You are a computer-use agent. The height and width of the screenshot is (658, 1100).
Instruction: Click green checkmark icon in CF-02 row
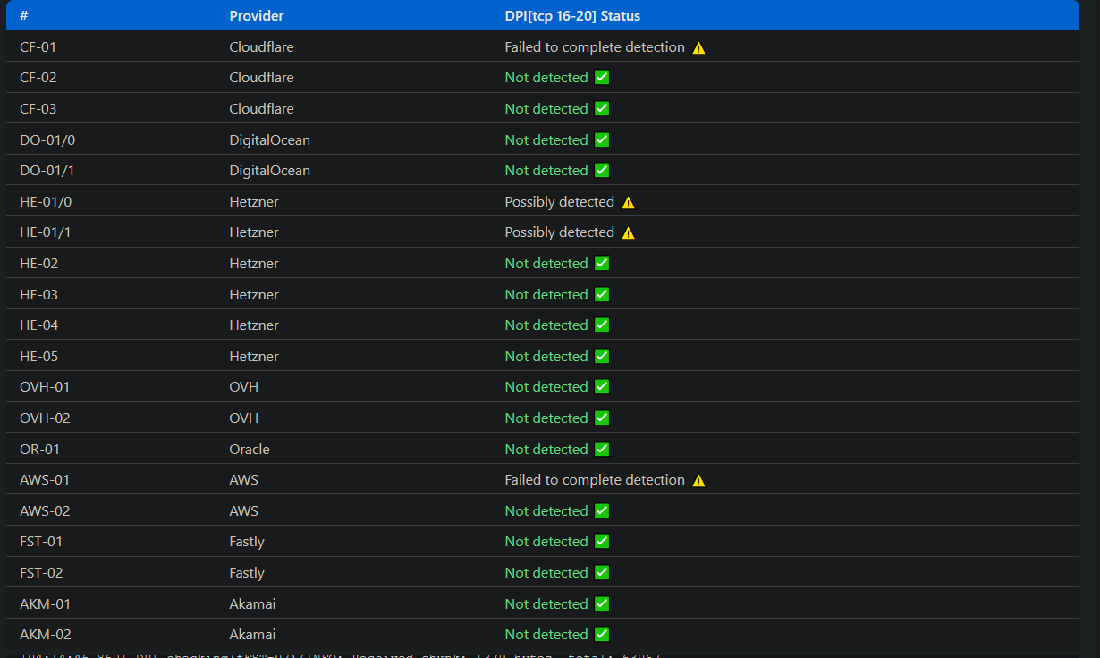602,78
